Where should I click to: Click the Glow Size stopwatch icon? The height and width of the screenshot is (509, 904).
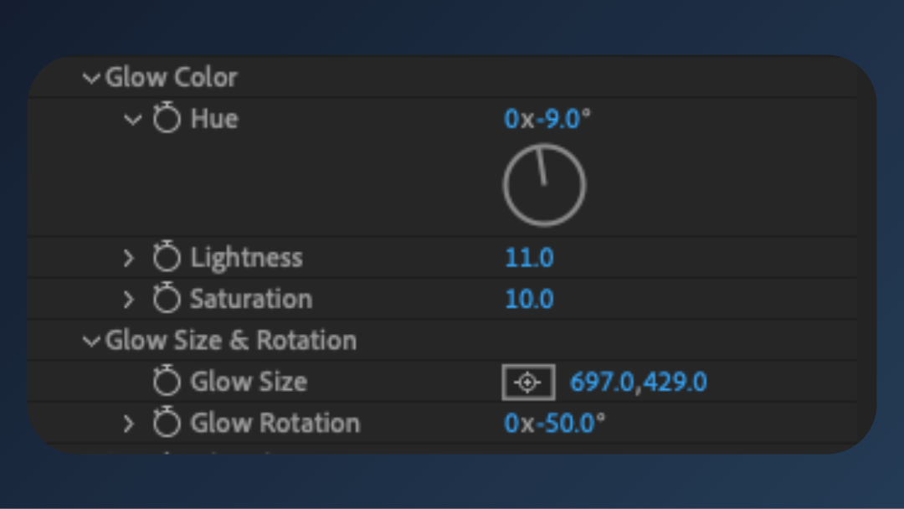tap(167, 382)
